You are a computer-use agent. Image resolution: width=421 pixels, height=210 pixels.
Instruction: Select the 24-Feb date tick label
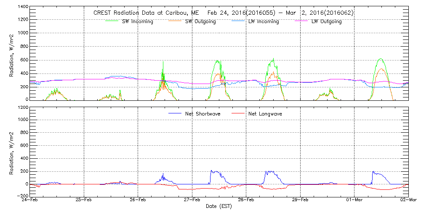pos(30,201)
